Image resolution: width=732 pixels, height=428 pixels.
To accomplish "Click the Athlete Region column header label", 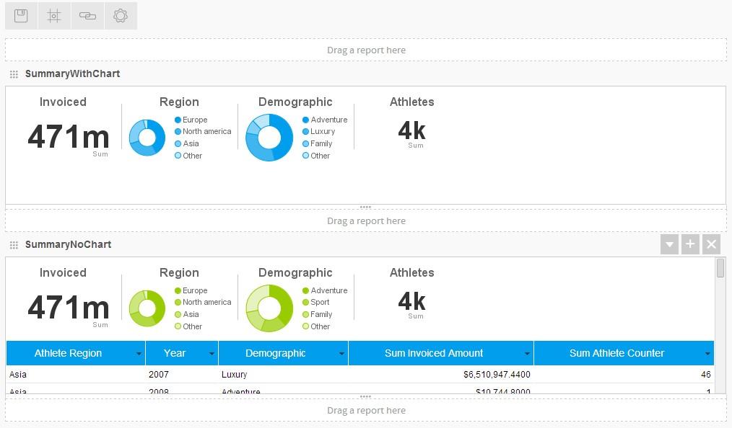I will pos(68,353).
